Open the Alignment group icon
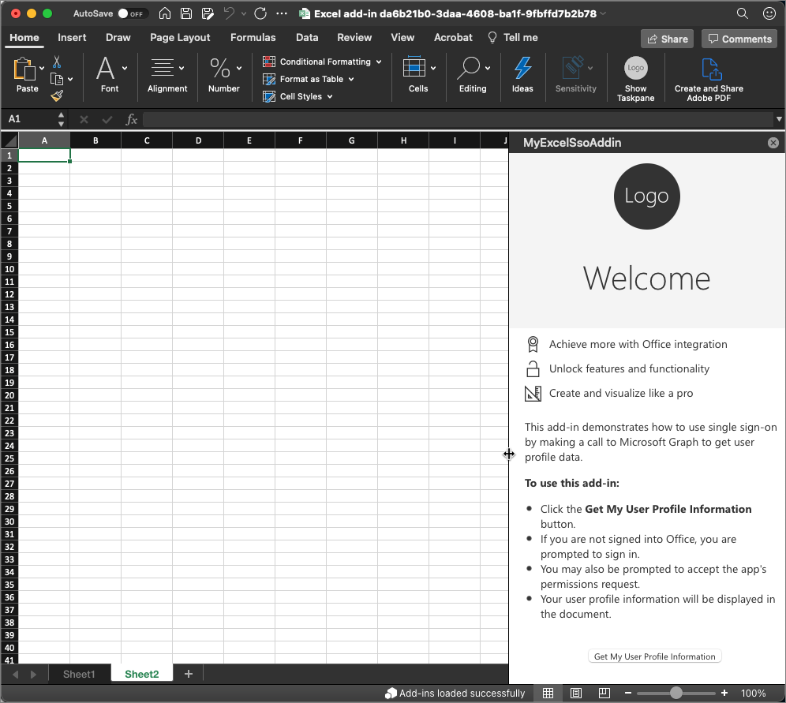786x703 pixels. click(x=162, y=68)
